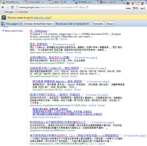The width and height of the screenshot is (147, 146).
Task: Open the Celtic FC result title
Action: (54, 68)
